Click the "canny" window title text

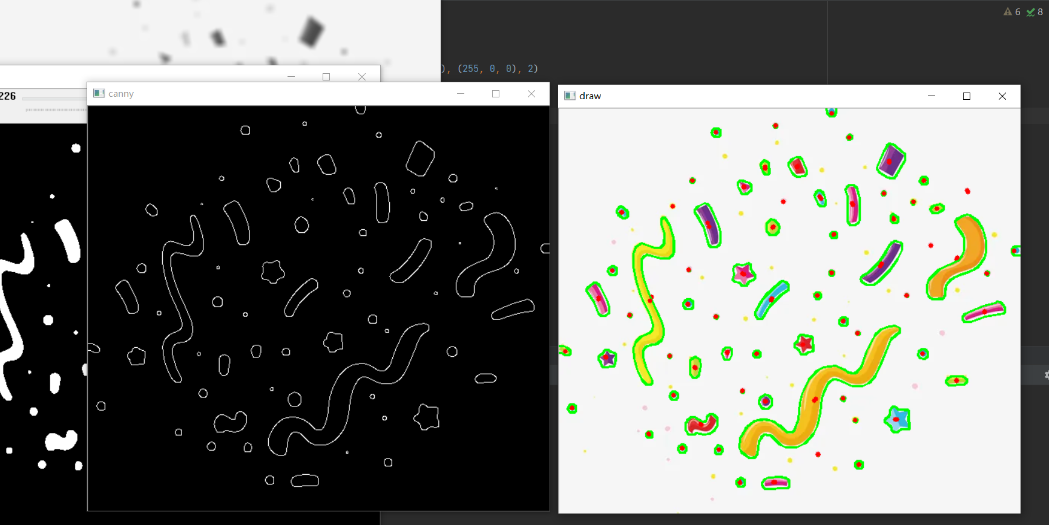121,94
